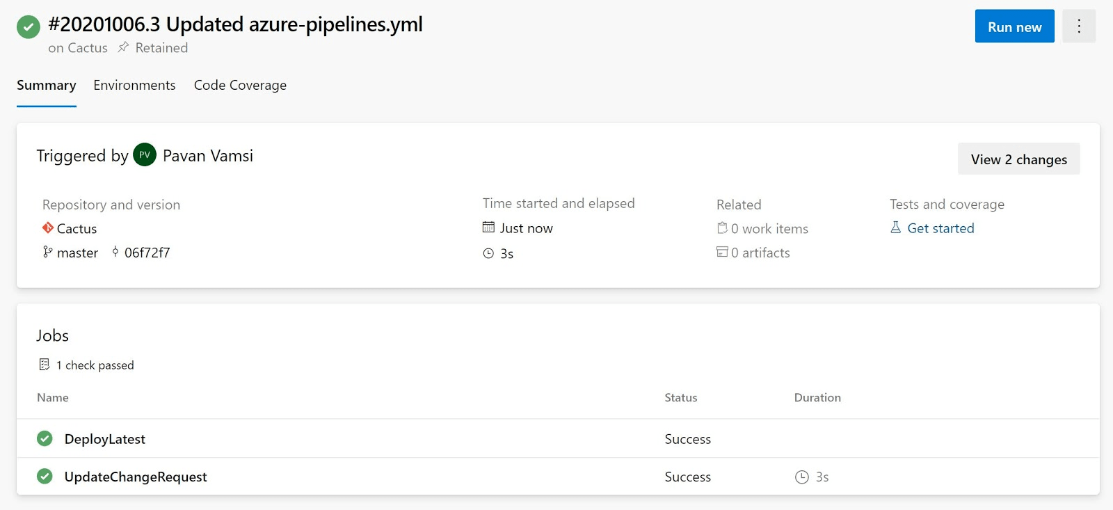Click the Retained label

161,48
